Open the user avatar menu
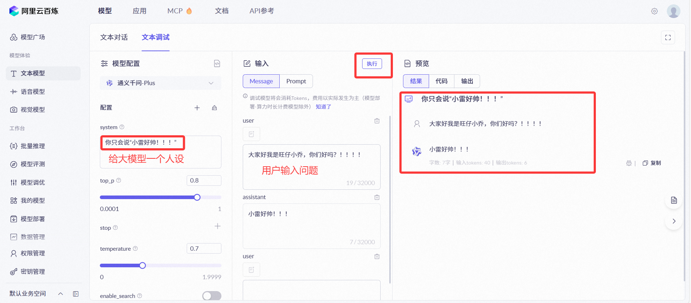 coord(673,11)
